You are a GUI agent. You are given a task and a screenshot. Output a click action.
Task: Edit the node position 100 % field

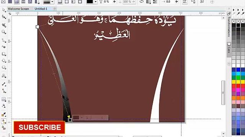click(127, 2)
